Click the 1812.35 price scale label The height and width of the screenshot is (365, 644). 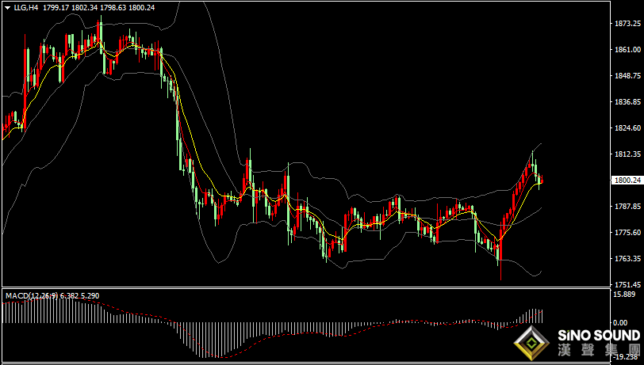point(627,154)
